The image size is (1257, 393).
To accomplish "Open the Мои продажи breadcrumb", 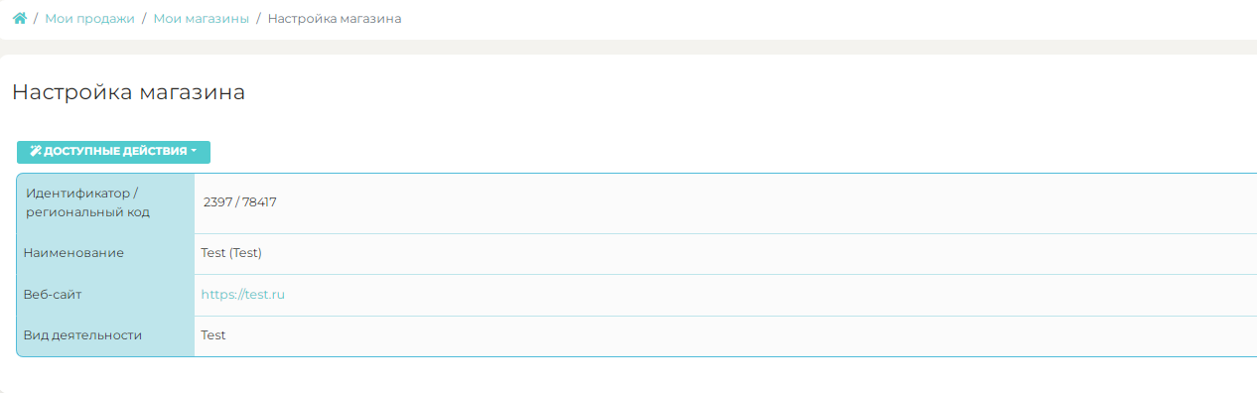I will [x=89, y=19].
